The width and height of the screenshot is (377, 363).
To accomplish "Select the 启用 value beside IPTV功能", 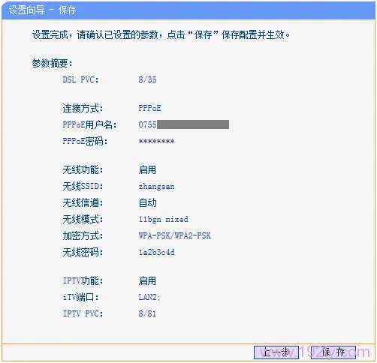I will pyautogui.click(x=147, y=280).
